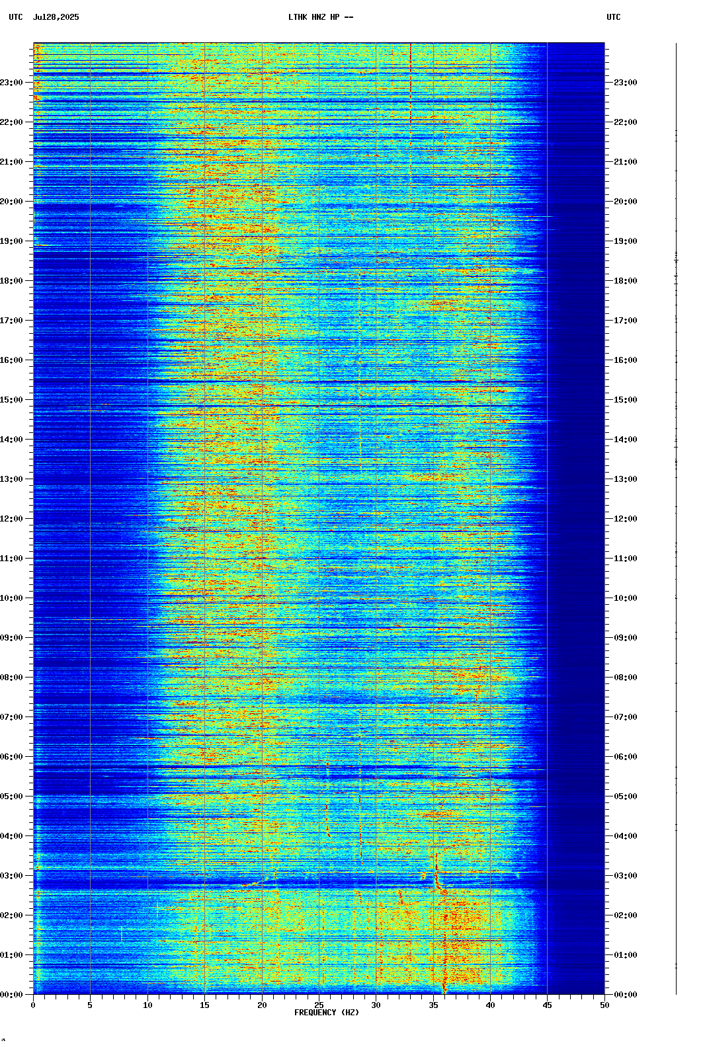The image size is (705, 1047).
Task: Click the 50 Hz frequency tick label
Action: [604, 1005]
